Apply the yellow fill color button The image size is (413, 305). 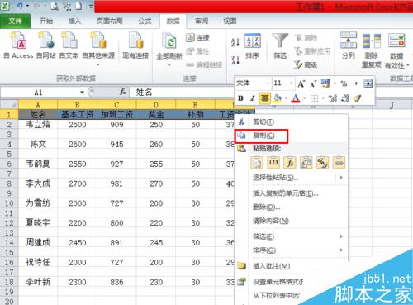pyautogui.click(x=278, y=98)
